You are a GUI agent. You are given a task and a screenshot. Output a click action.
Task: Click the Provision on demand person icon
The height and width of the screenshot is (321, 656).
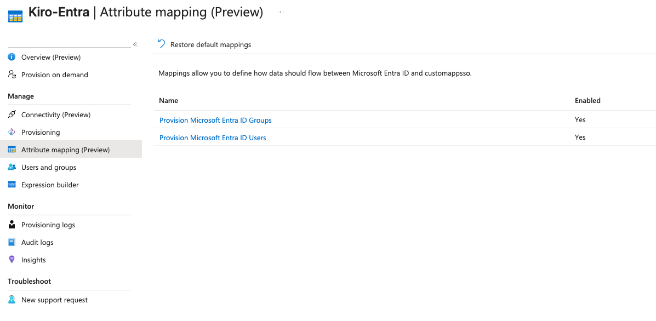coord(12,74)
